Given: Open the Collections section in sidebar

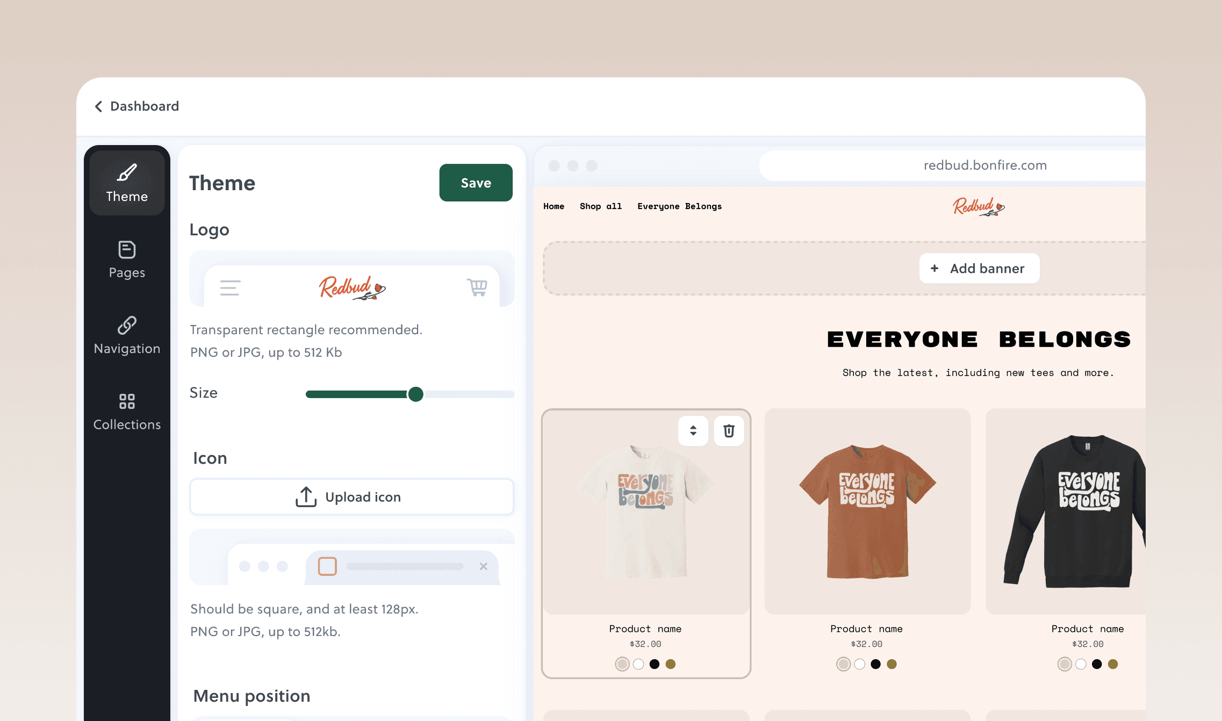Looking at the screenshot, I should pos(127,412).
